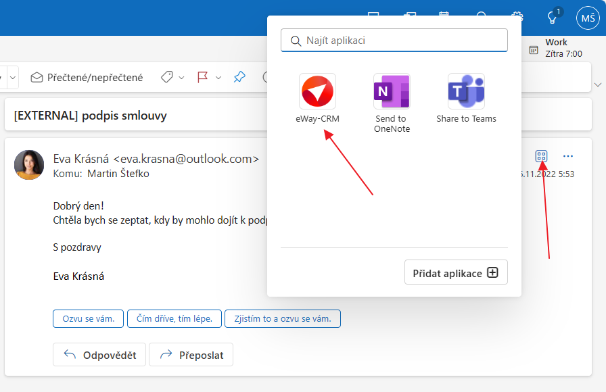Click the 'Dobrý den!' greeting line
The height and width of the screenshot is (392, 606).
pyautogui.click(x=78, y=206)
